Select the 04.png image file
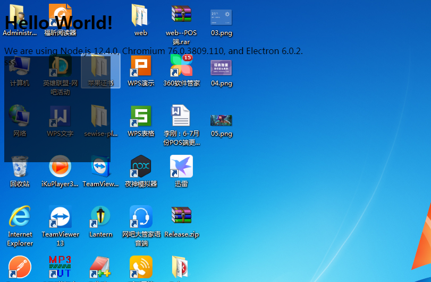The width and height of the screenshot is (431, 282). pyautogui.click(x=221, y=73)
